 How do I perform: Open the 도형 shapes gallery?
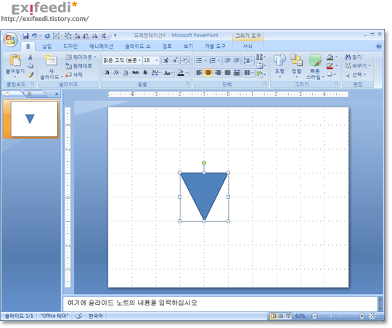click(x=279, y=65)
